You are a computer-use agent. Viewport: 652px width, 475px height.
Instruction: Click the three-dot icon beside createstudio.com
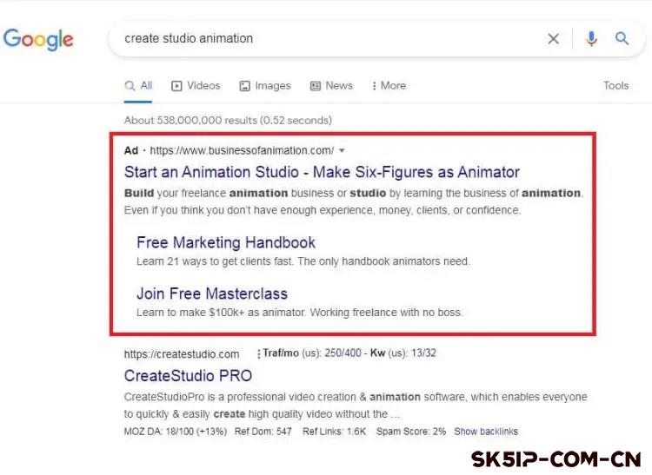(258, 354)
